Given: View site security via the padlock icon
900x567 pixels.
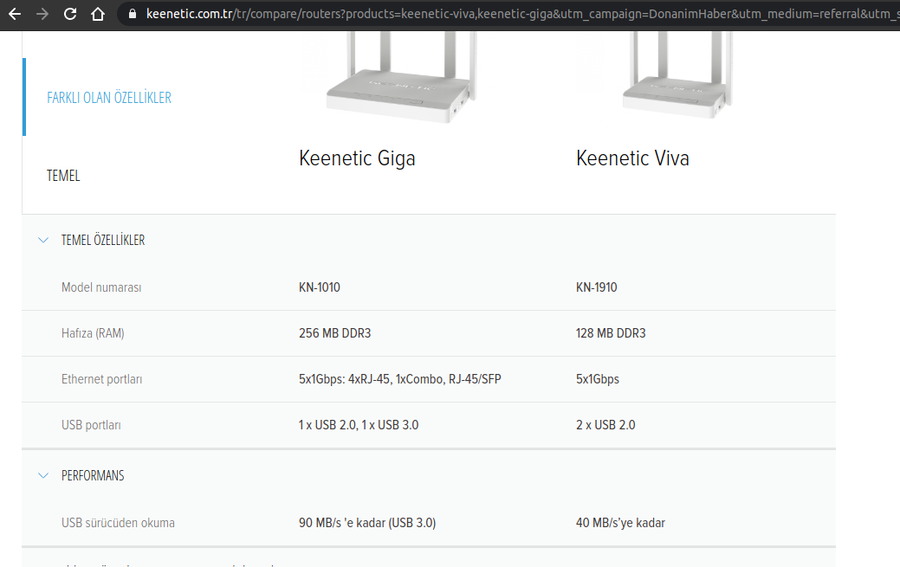Looking at the screenshot, I should [133, 14].
